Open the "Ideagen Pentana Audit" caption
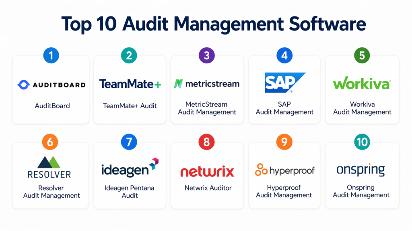The height and width of the screenshot is (231, 412). coord(130,192)
